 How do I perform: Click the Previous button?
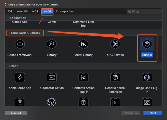click(x=131, y=113)
